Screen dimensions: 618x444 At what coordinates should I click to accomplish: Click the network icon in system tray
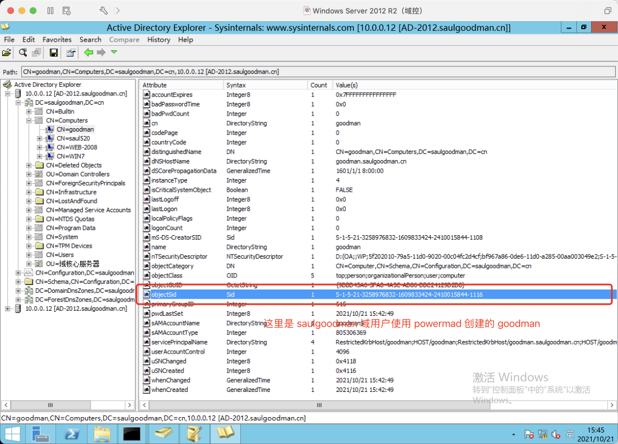(542, 434)
